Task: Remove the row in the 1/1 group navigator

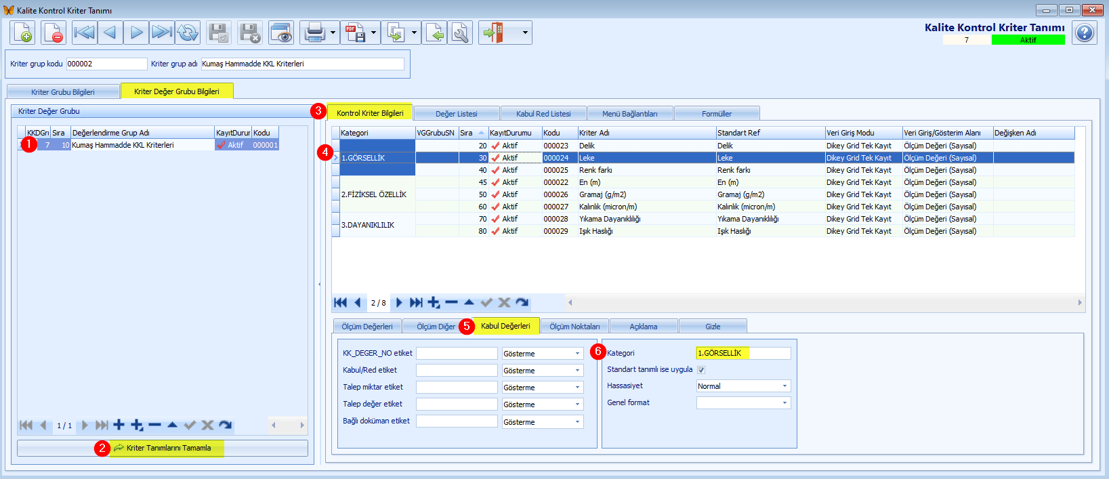Action: point(154,425)
